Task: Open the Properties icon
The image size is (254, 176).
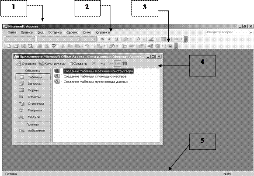Action: point(141,46)
